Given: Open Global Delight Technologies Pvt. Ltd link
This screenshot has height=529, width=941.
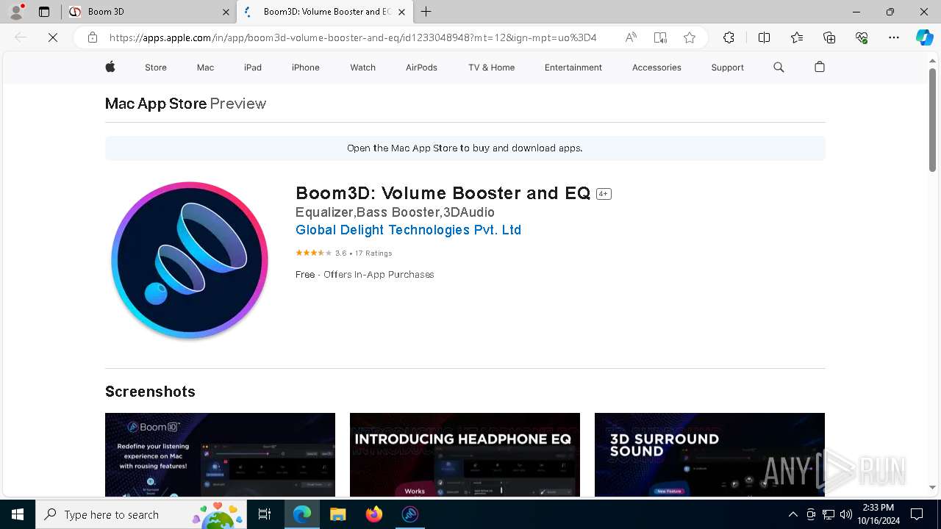Looking at the screenshot, I should click(408, 230).
